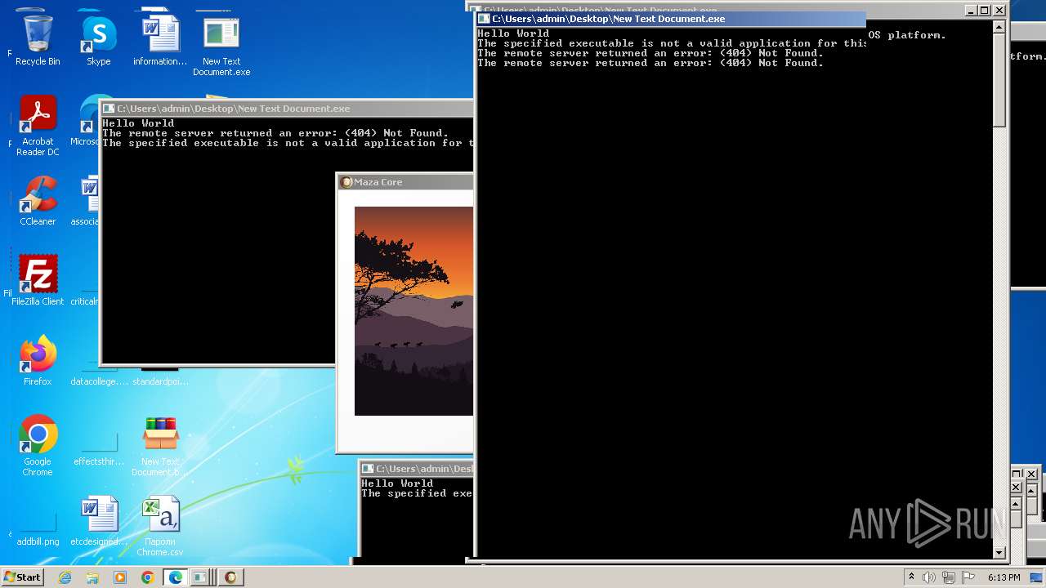This screenshot has height=588, width=1046.
Task: Open the volume control tray icon
Action: click(x=929, y=577)
